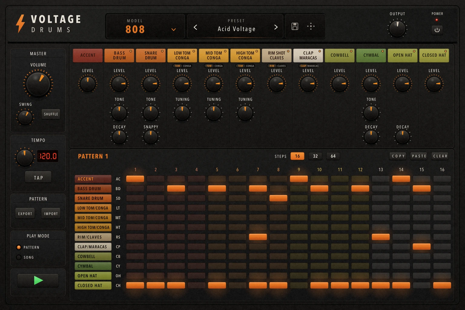Toggle Accent step 1 in sequencer
Image resolution: width=465 pixels, height=310 pixels.
135,179
